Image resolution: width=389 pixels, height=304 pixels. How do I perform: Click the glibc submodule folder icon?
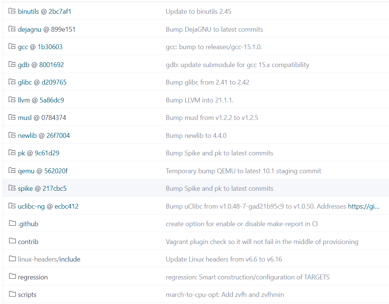point(12,82)
